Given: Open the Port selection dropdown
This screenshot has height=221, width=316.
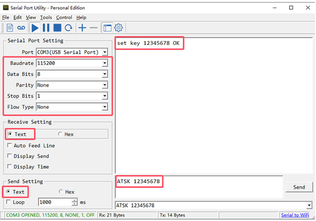Looking at the screenshot, I should 105,52.
